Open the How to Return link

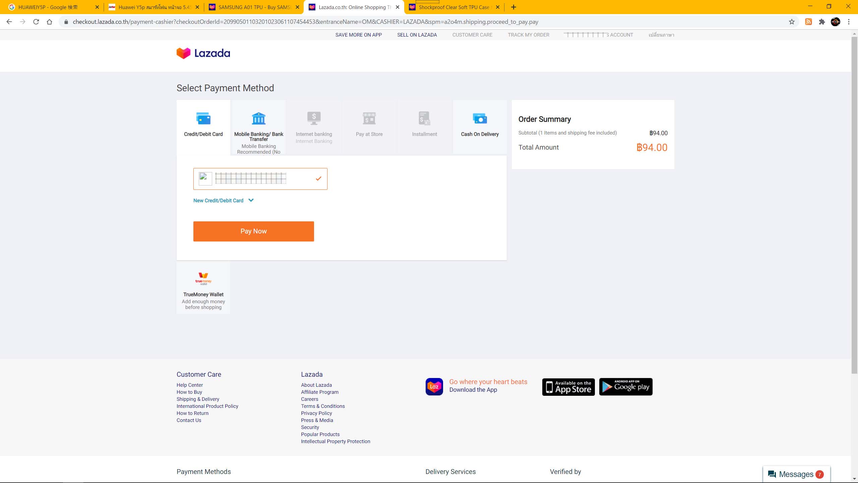pos(192,413)
